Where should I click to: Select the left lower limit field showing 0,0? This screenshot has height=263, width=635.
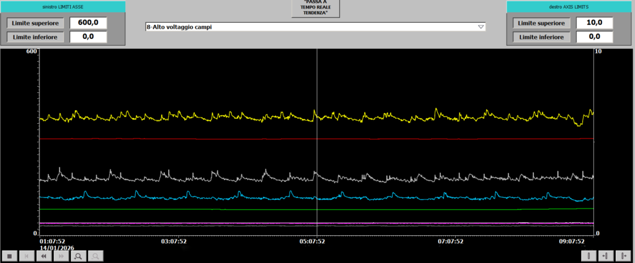coord(88,37)
